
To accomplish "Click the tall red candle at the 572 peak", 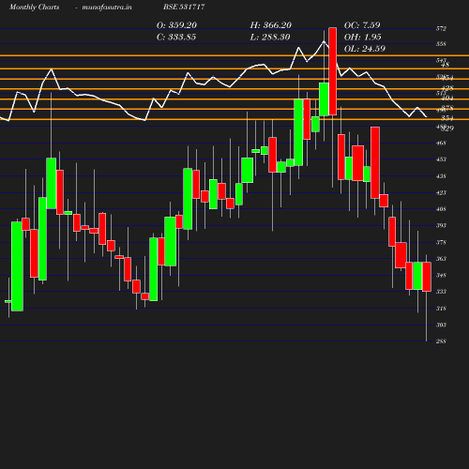I will (333, 71).
